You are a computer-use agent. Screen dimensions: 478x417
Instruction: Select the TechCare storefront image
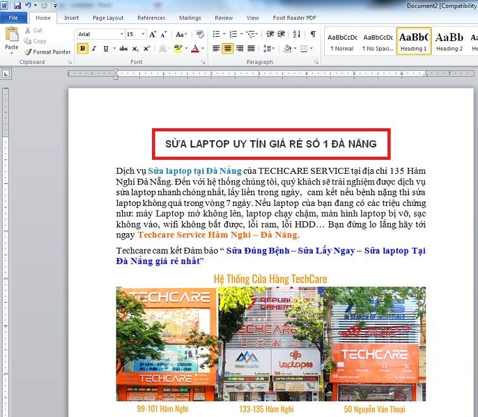[271, 344]
